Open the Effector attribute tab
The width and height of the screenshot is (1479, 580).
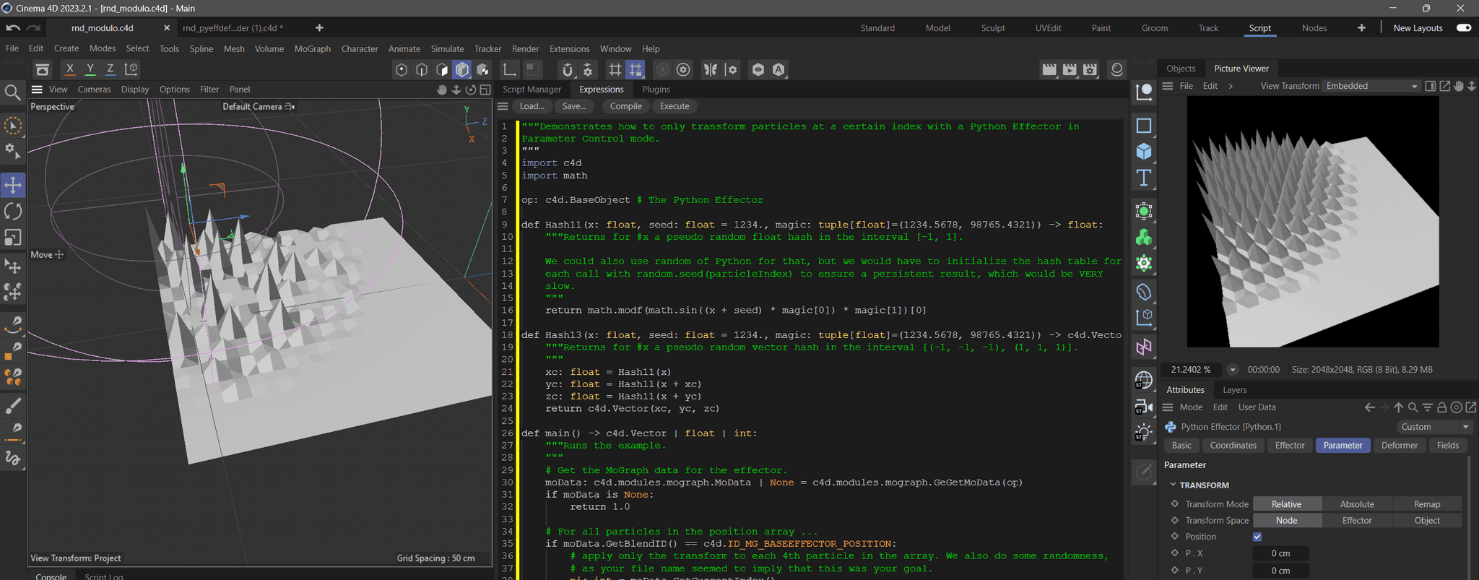(1289, 446)
